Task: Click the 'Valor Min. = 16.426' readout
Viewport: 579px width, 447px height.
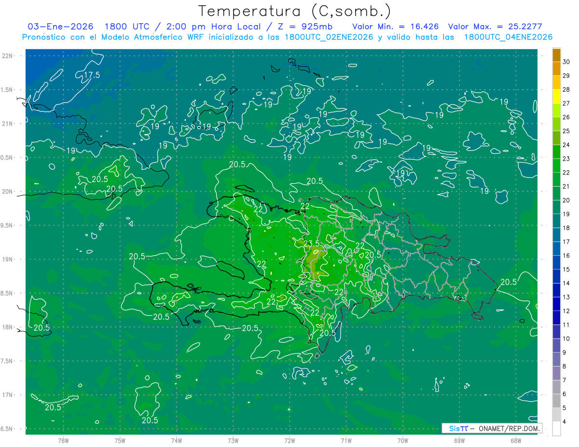Action: (x=395, y=27)
